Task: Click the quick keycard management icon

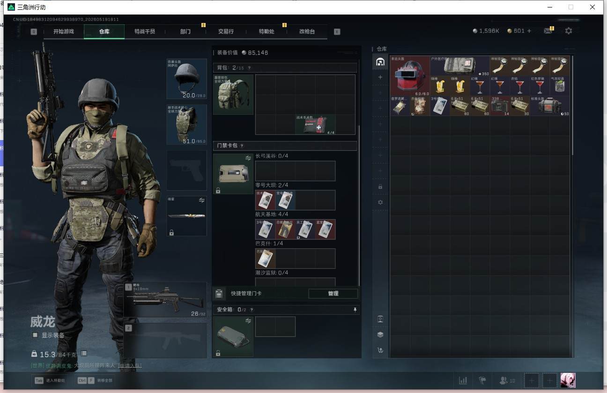Action: point(219,294)
